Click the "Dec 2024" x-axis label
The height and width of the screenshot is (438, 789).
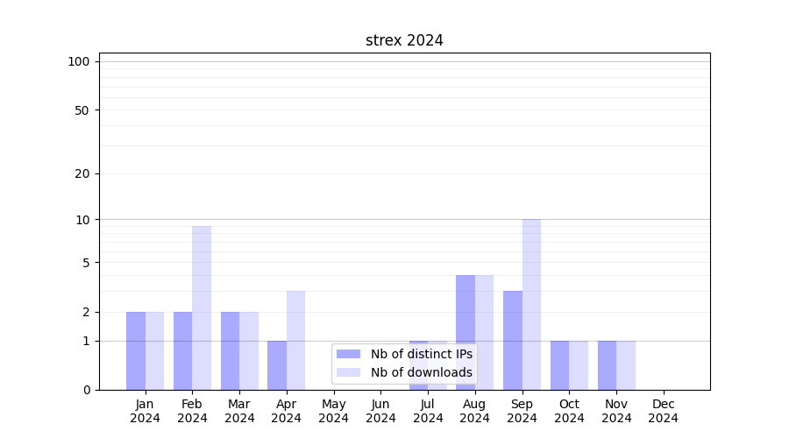664,411
